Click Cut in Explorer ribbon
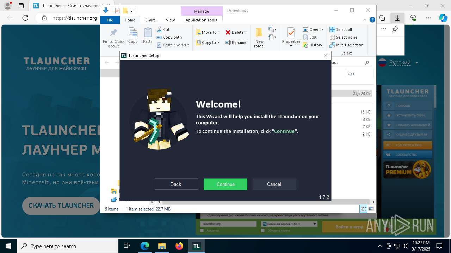Screen dimensions: 451x253 tap(163, 30)
